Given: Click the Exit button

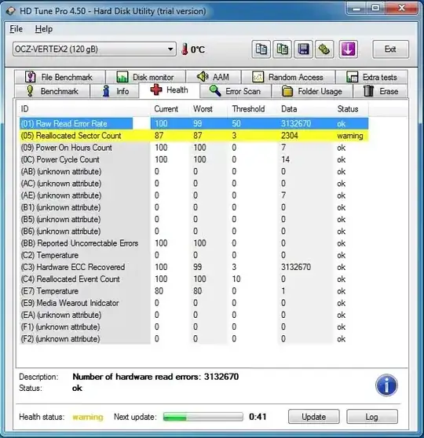Looking at the screenshot, I should pyautogui.click(x=390, y=49).
